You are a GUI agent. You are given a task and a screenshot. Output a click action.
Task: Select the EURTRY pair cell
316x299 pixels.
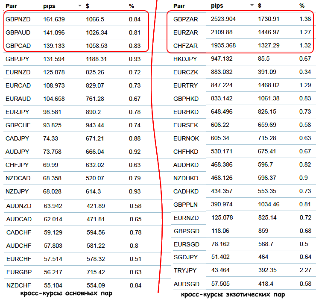tap(185, 86)
